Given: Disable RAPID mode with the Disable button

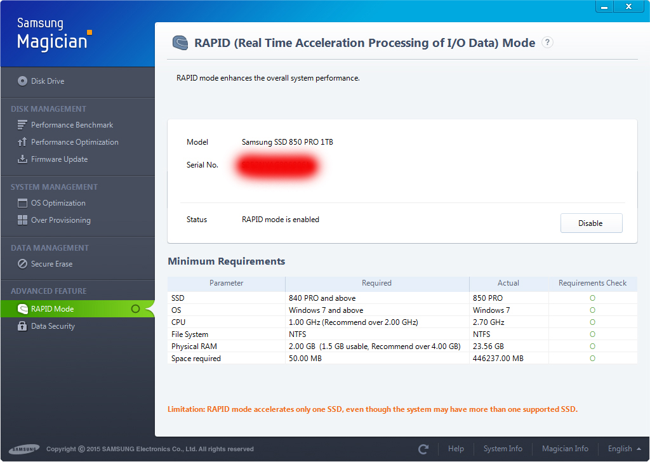Looking at the screenshot, I should 591,223.
